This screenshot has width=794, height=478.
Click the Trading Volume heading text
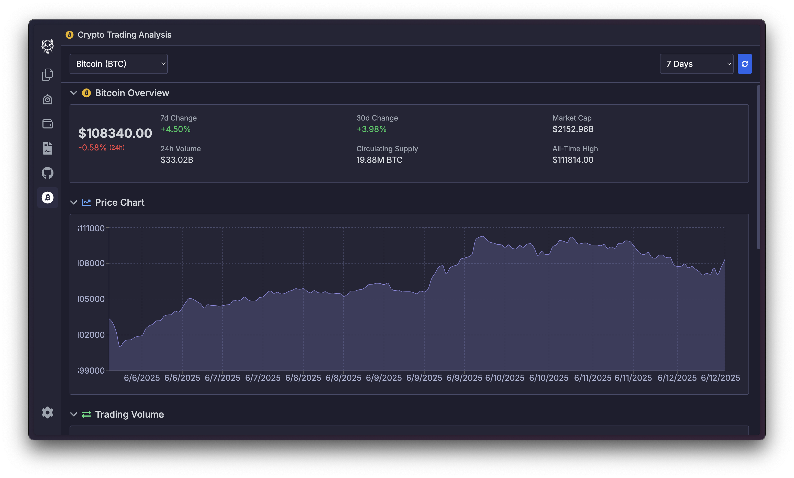tap(129, 414)
